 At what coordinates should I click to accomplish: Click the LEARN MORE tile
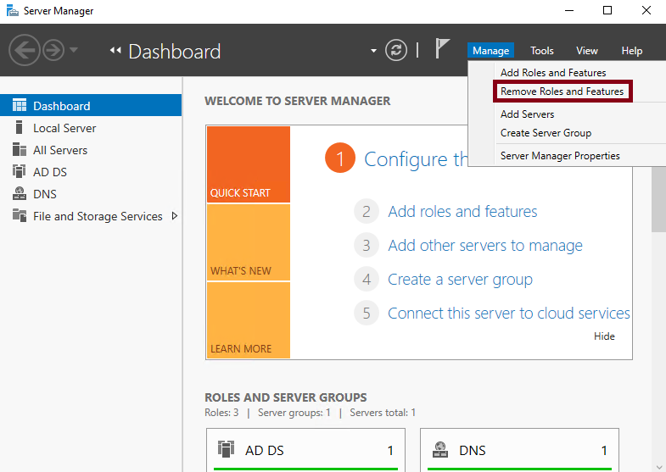(x=249, y=320)
